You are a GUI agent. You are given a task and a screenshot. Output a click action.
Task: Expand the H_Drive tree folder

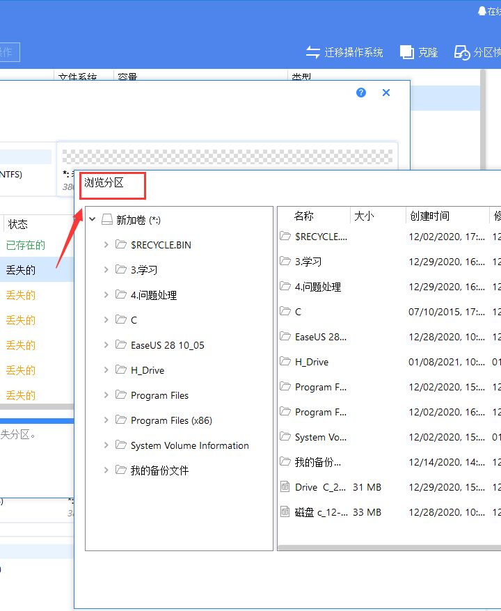pos(106,370)
